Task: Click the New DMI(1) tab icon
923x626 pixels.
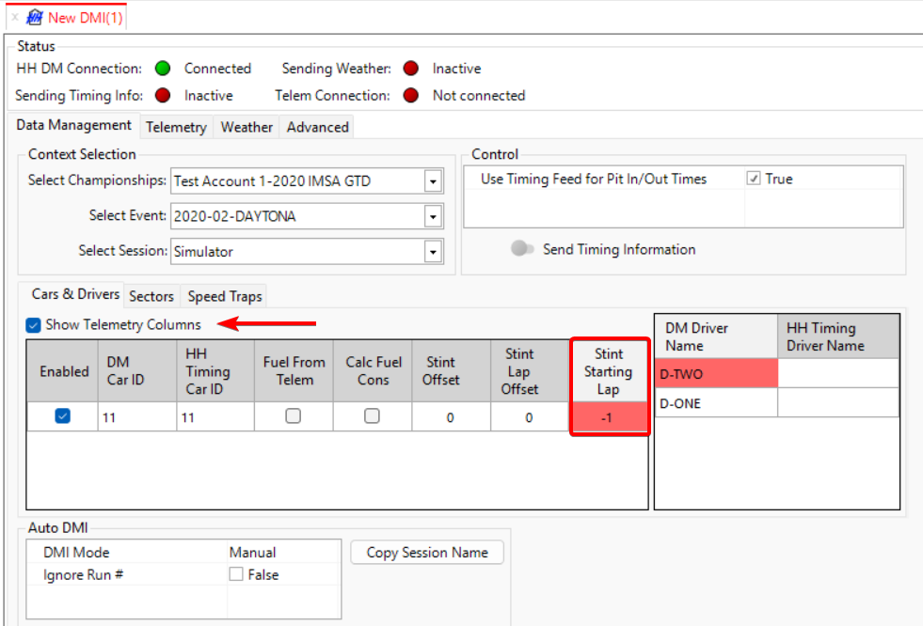Action: 35,18
